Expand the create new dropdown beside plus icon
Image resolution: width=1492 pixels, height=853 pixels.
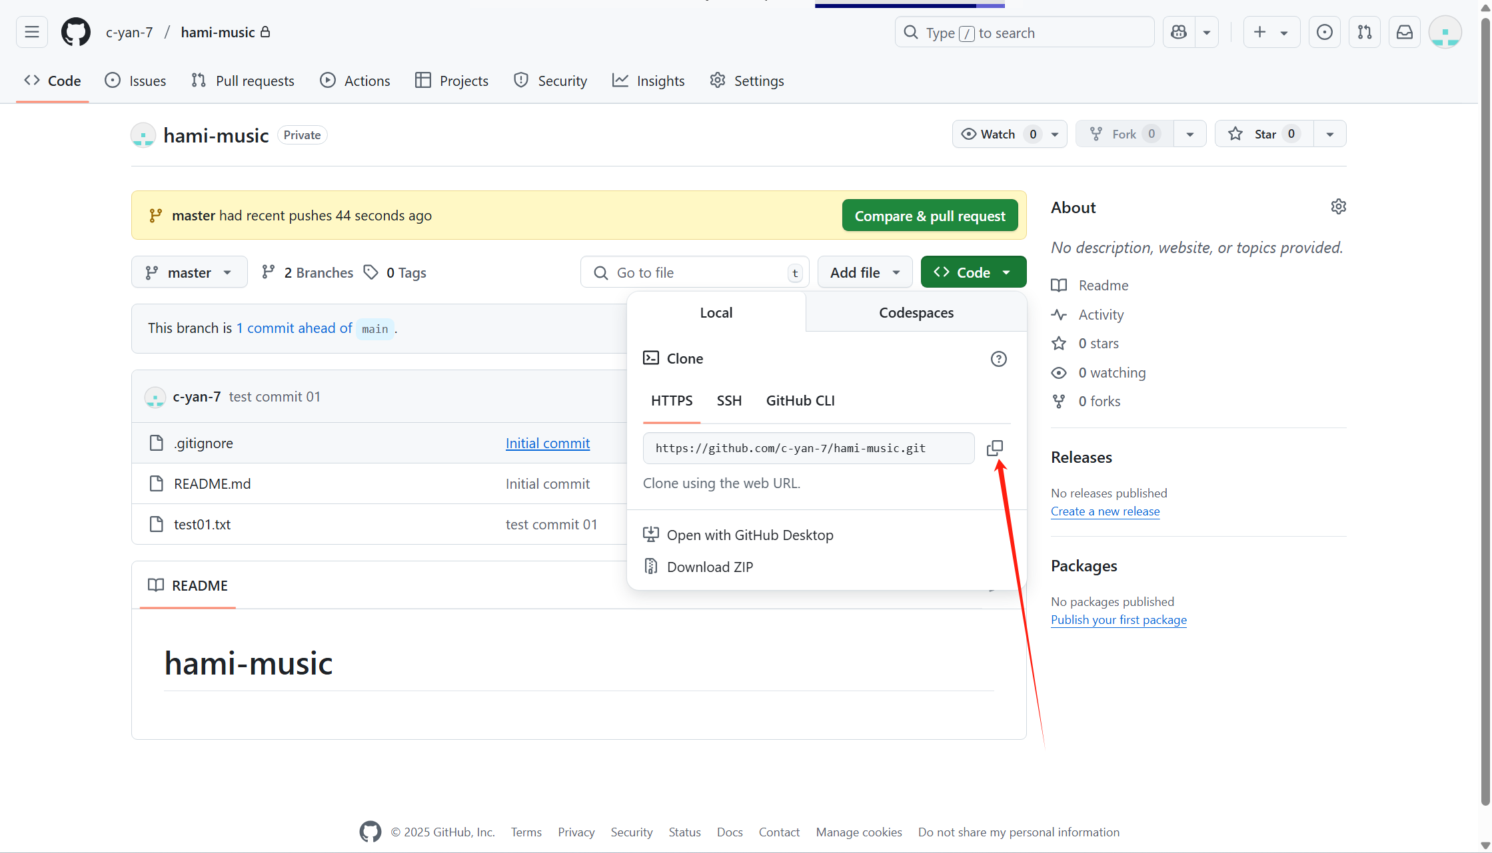[x=1285, y=31]
